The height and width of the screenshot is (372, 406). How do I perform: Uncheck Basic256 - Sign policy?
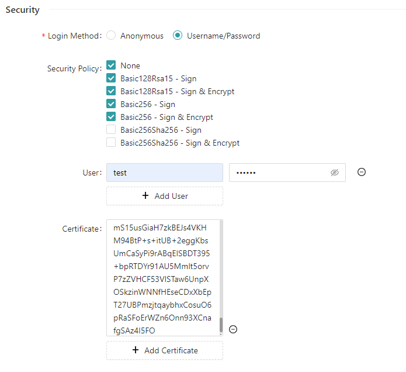pos(111,104)
